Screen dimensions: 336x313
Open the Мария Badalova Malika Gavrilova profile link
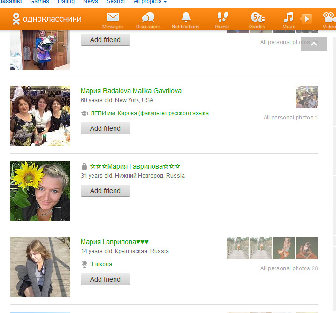point(131,91)
